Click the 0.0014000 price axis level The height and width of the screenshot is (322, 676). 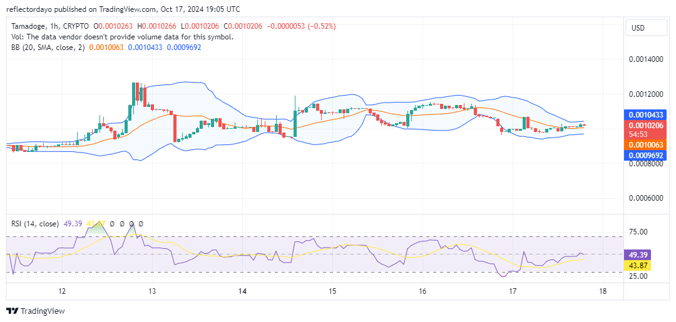(647, 59)
